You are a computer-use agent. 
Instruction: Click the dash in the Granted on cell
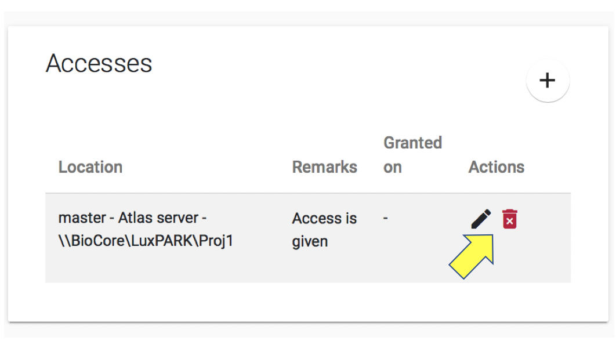pos(386,219)
